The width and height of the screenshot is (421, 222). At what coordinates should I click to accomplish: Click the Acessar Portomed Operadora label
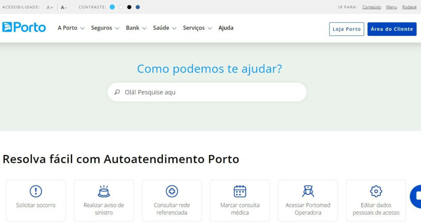coord(308,209)
